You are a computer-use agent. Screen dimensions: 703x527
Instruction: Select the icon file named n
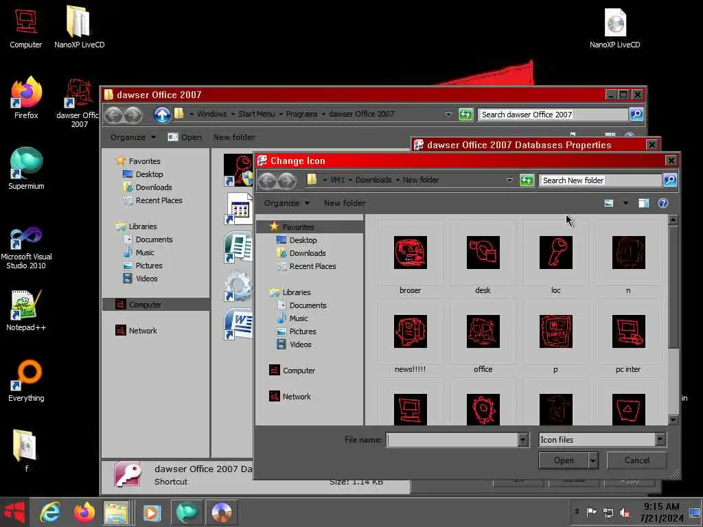[x=628, y=253]
